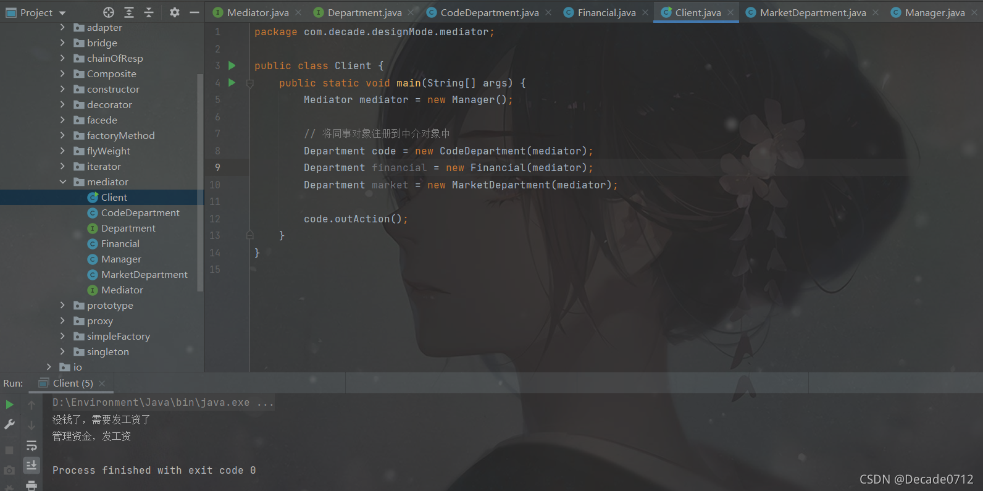
Task: Click 'Process finished with exit code 0'
Action: pyautogui.click(x=154, y=471)
